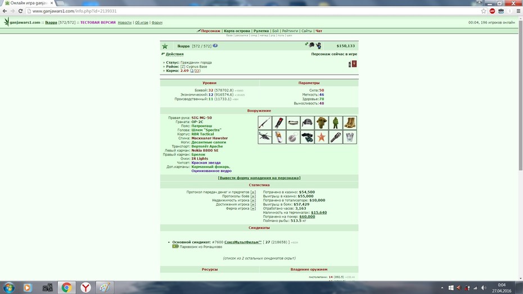This screenshot has width=523, height=294.
Task: Go back in browser history
Action: (4, 11)
